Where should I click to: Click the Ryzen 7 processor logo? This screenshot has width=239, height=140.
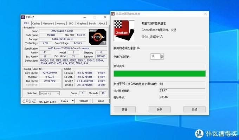click(x=98, y=37)
